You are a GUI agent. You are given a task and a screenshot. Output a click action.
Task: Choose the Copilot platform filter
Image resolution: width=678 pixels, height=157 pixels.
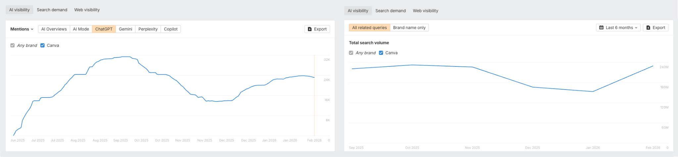click(171, 29)
